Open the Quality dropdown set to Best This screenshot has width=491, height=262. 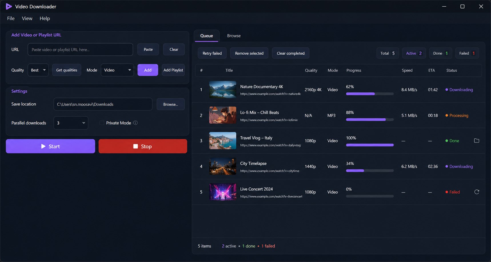click(38, 70)
